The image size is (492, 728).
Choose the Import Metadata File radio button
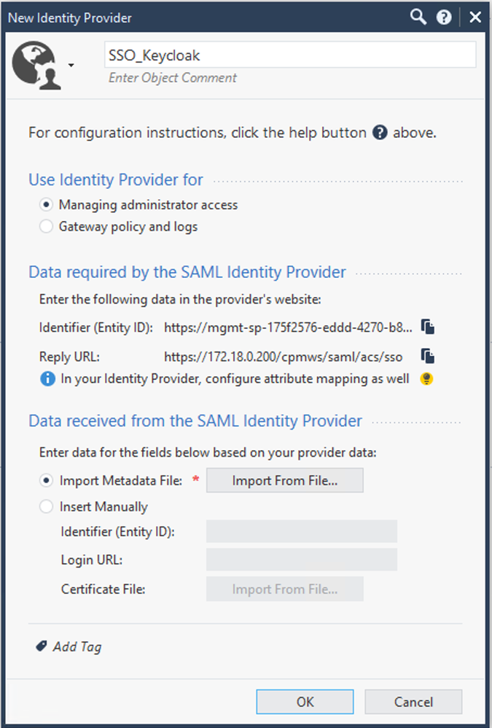[47, 481]
